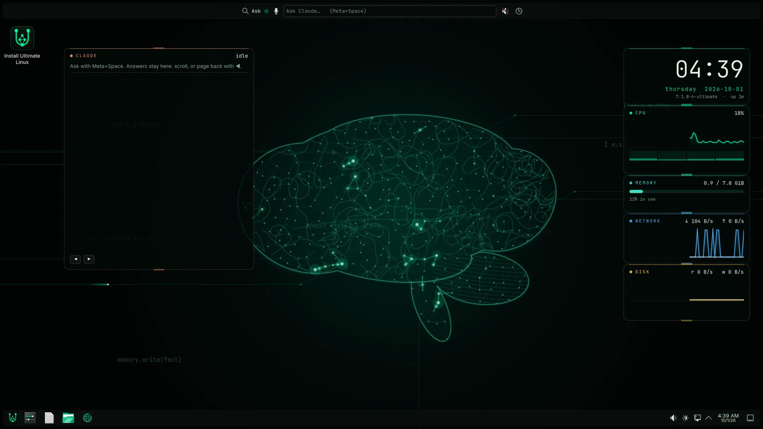Expand hidden system tray icons arrow
The height and width of the screenshot is (429, 763).
coord(709,418)
